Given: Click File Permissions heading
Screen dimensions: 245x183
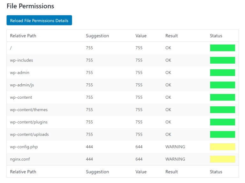Looking at the screenshot, I should [x=30, y=6].
